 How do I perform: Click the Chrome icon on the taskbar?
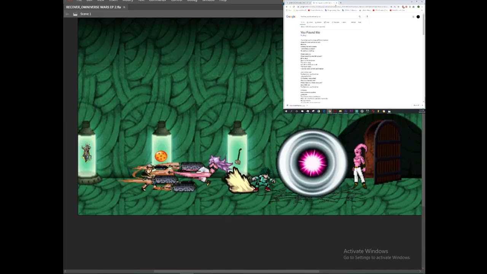pyautogui.click(x=329, y=111)
